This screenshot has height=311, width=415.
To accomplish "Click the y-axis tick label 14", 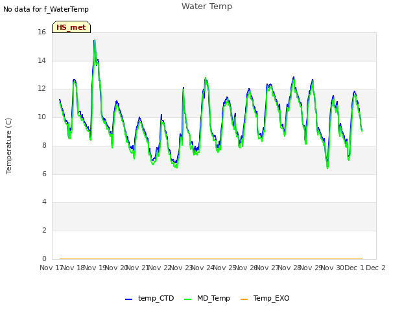I will pos(41,60).
